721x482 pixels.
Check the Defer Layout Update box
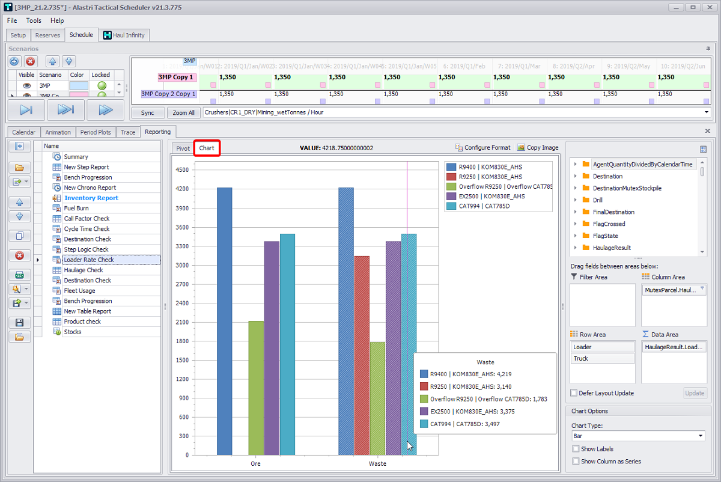pyautogui.click(x=574, y=393)
